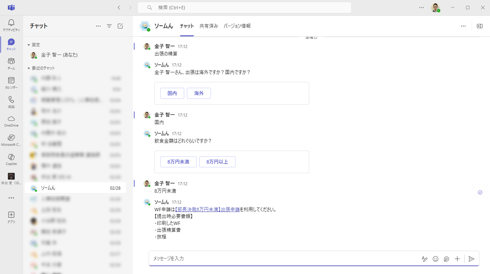The width and height of the screenshot is (490, 274).
Task: Open the emoji picker in message box
Action: pos(436,259)
